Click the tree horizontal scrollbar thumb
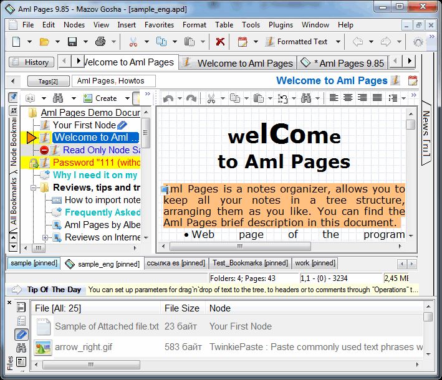 (x=38, y=248)
